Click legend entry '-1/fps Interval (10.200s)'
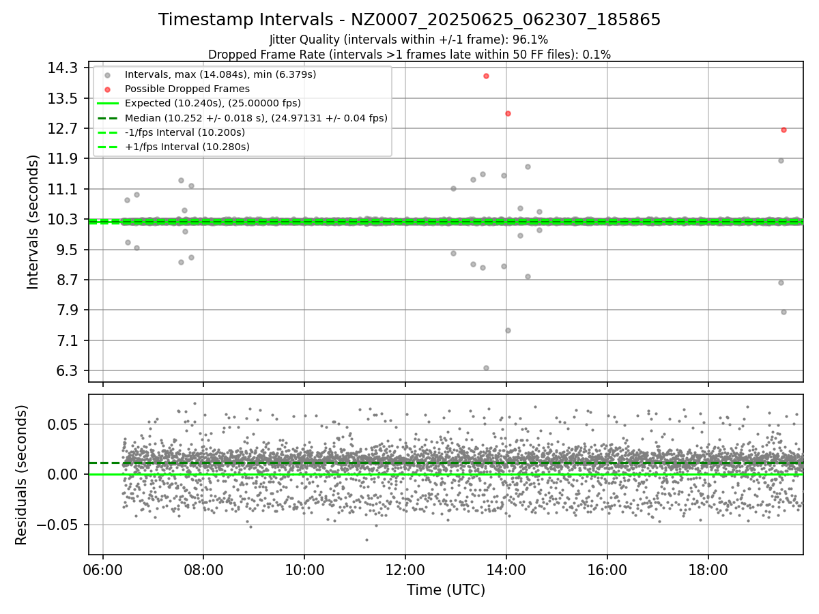This screenshot has width=819, height=614. tap(185, 132)
